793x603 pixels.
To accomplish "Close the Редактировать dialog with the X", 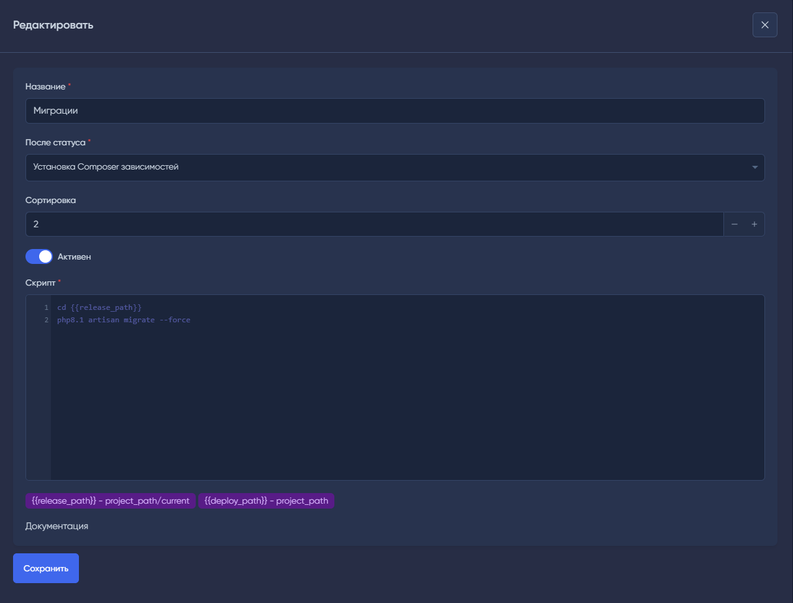I will coord(764,25).
